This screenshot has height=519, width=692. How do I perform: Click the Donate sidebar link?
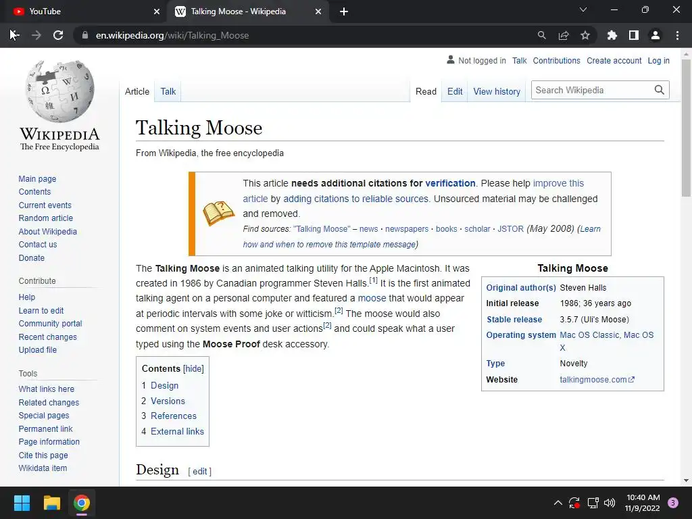[x=32, y=257]
